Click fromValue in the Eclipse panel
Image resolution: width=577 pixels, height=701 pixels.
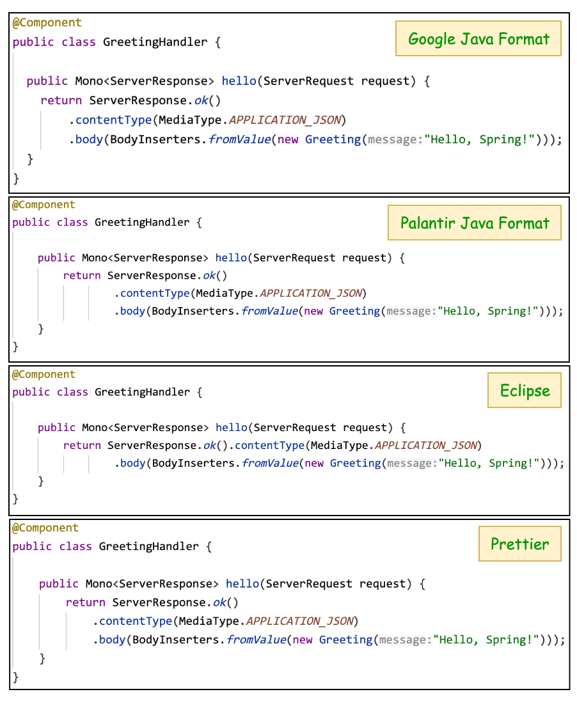click(270, 463)
